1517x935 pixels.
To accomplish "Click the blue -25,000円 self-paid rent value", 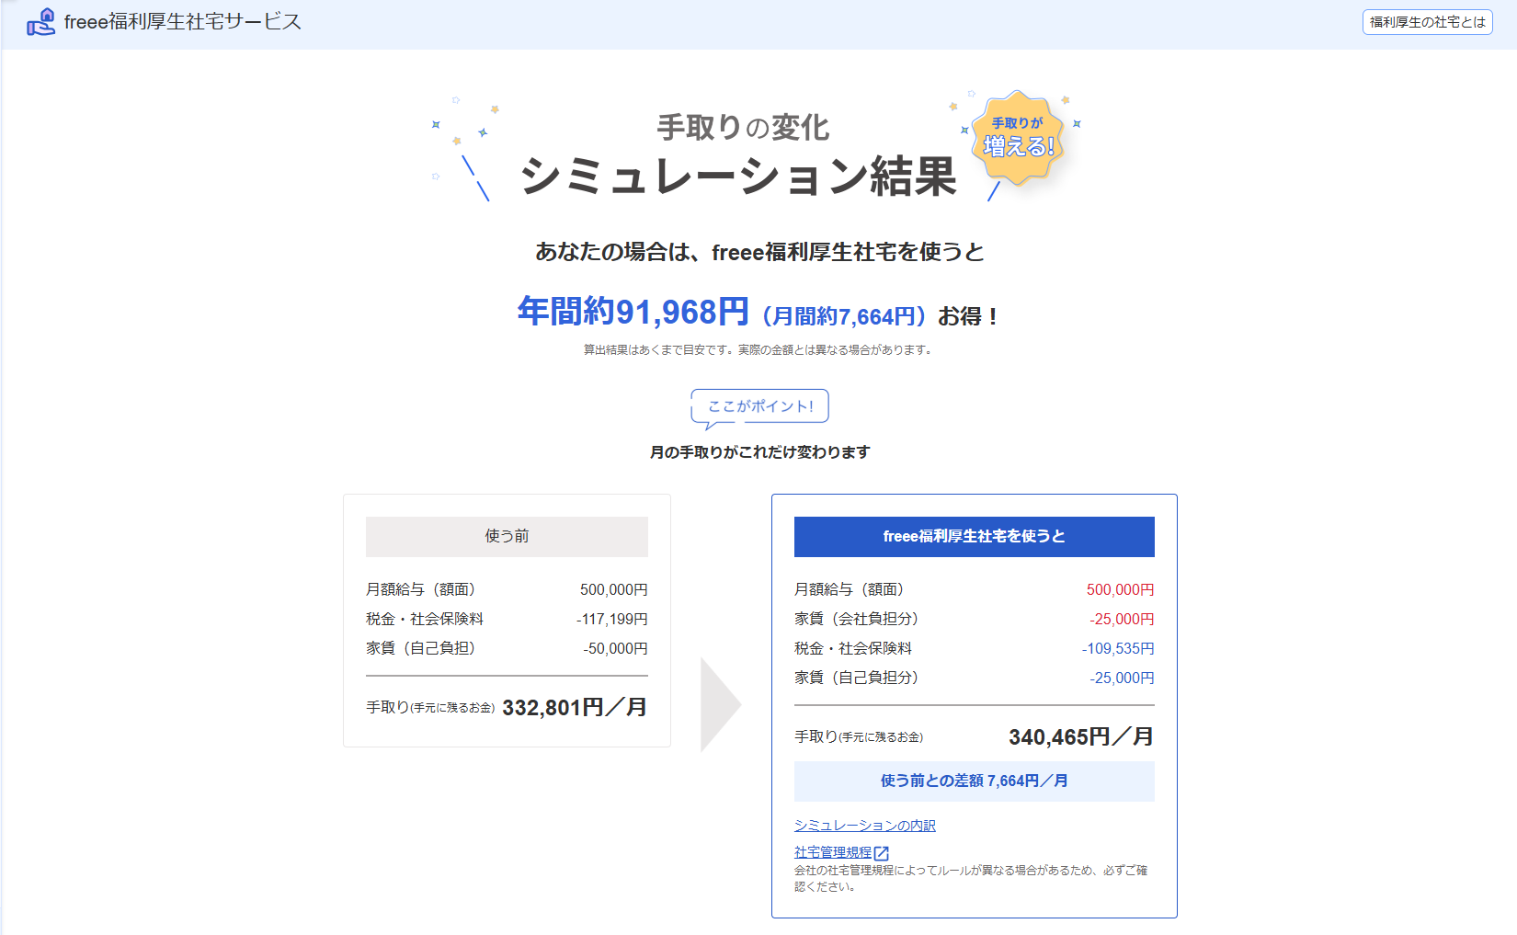I will click(x=1122, y=678).
